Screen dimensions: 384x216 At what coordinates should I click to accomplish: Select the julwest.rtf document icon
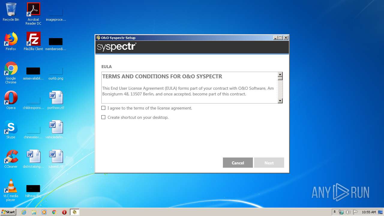click(56, 159)
